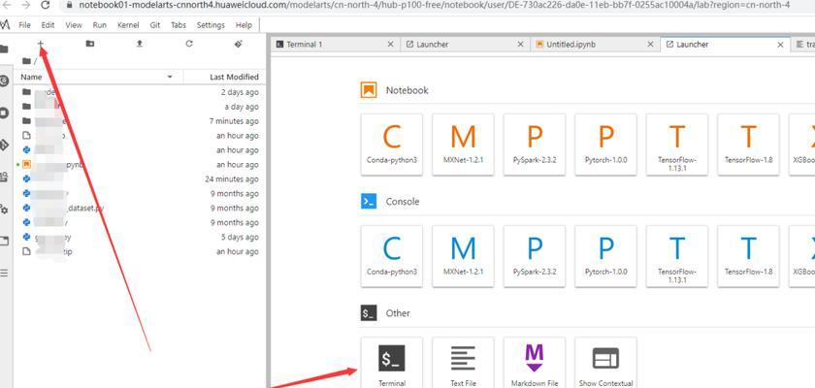Screen dimensions: 815x388
Task: Select the folder modified a day ago
Action: [x=140, y=107]
